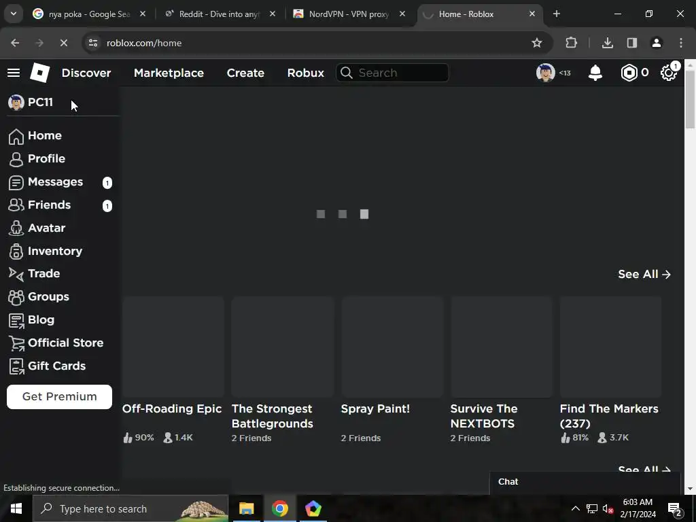Click the avatar icon in top bar
This screenshot has height=522, width=696.
(546, 73)
